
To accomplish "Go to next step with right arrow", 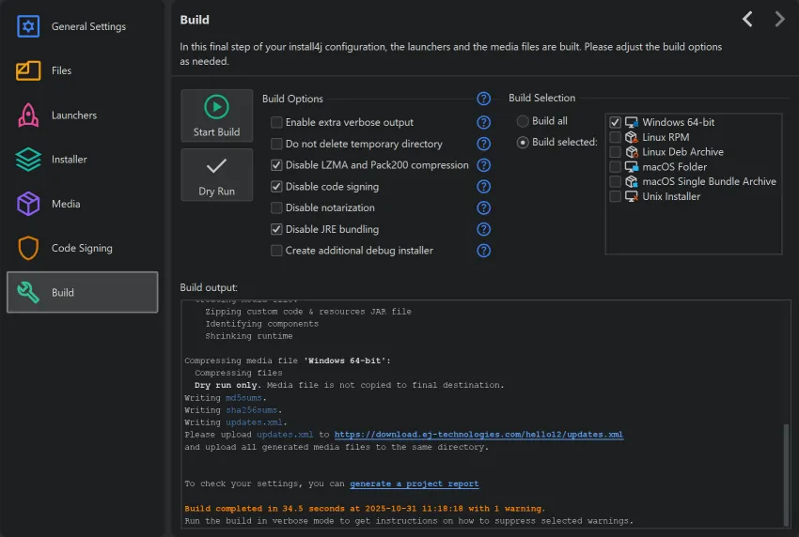I will (x=779, y=20).
